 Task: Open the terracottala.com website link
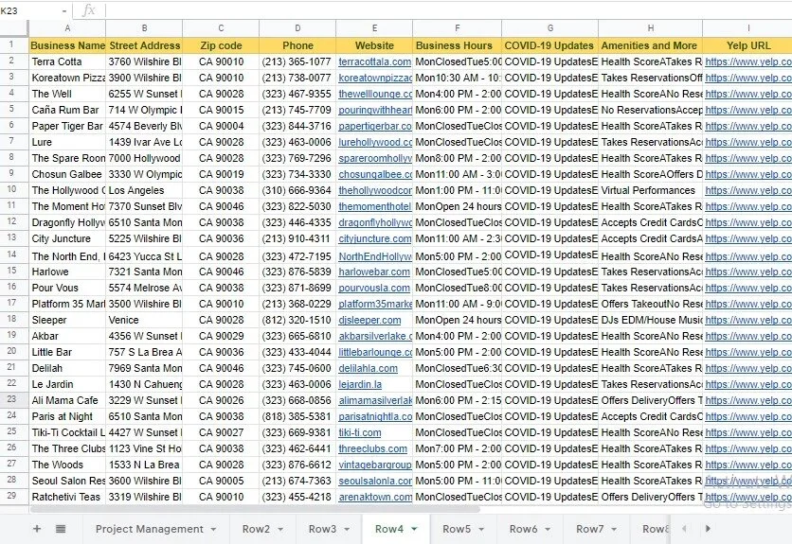(375, 61)
